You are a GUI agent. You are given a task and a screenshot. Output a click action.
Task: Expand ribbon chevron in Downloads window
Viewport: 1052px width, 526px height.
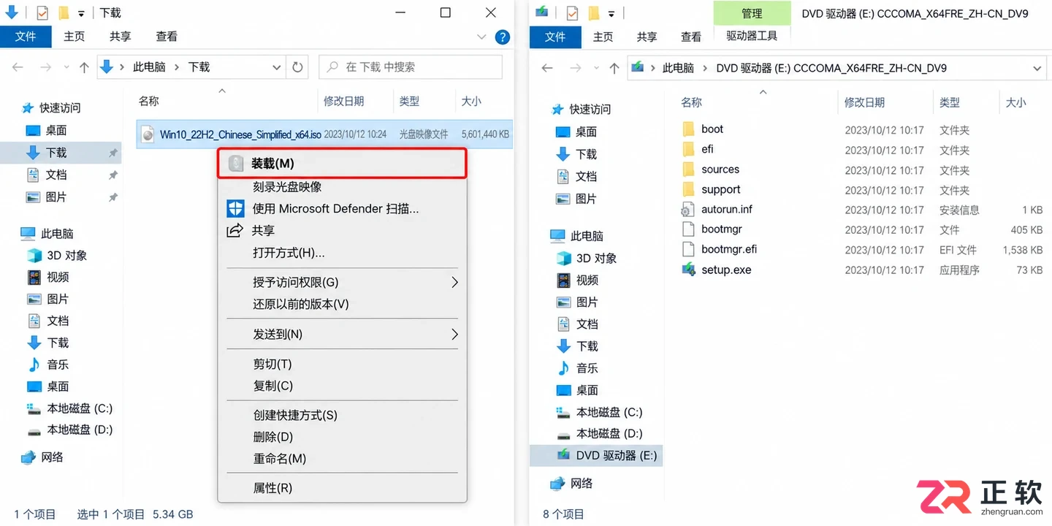[x=481, y=37]
